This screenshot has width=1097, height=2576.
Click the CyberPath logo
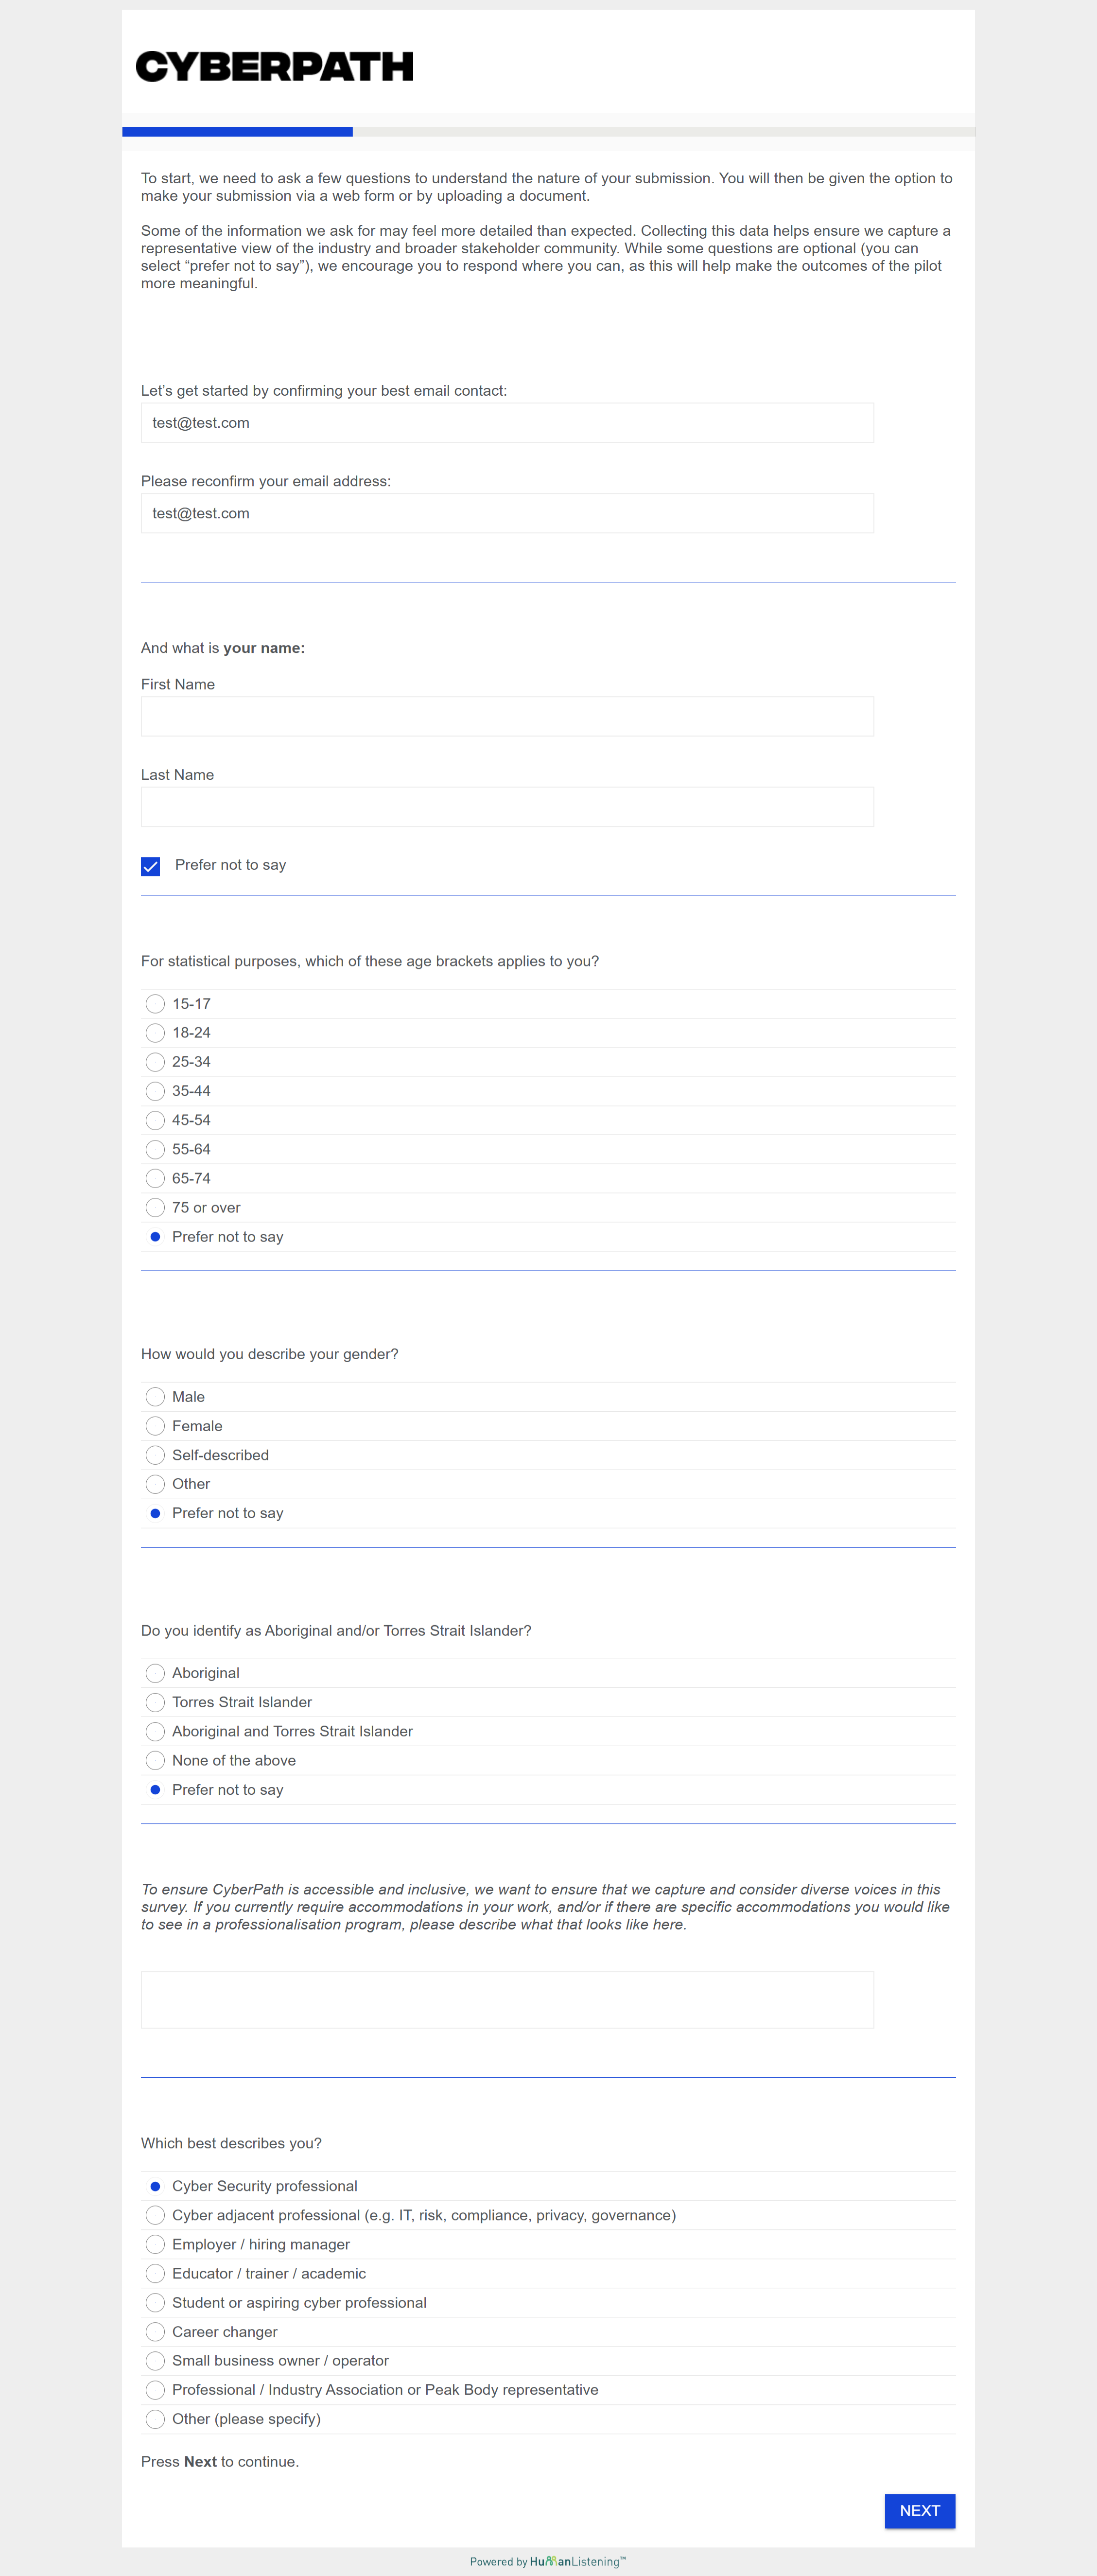[x=274, y=67]
